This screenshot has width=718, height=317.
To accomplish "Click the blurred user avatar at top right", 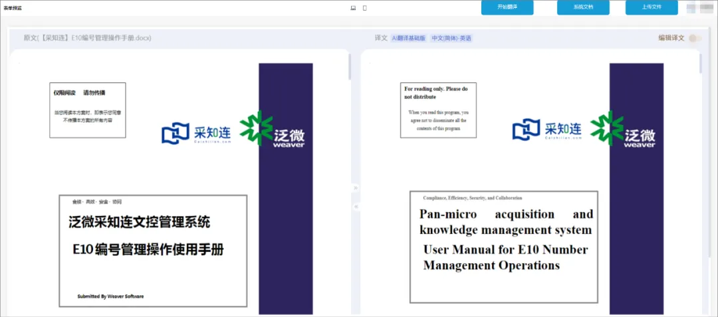I will pos(699,7).
